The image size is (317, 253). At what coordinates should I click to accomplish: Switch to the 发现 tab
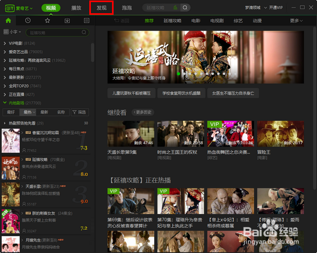tap(101, 8)
